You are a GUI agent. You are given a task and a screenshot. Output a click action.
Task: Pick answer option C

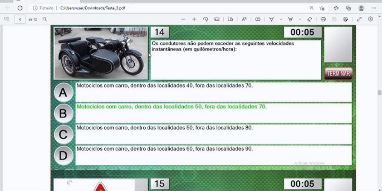[x=63, y=135]
